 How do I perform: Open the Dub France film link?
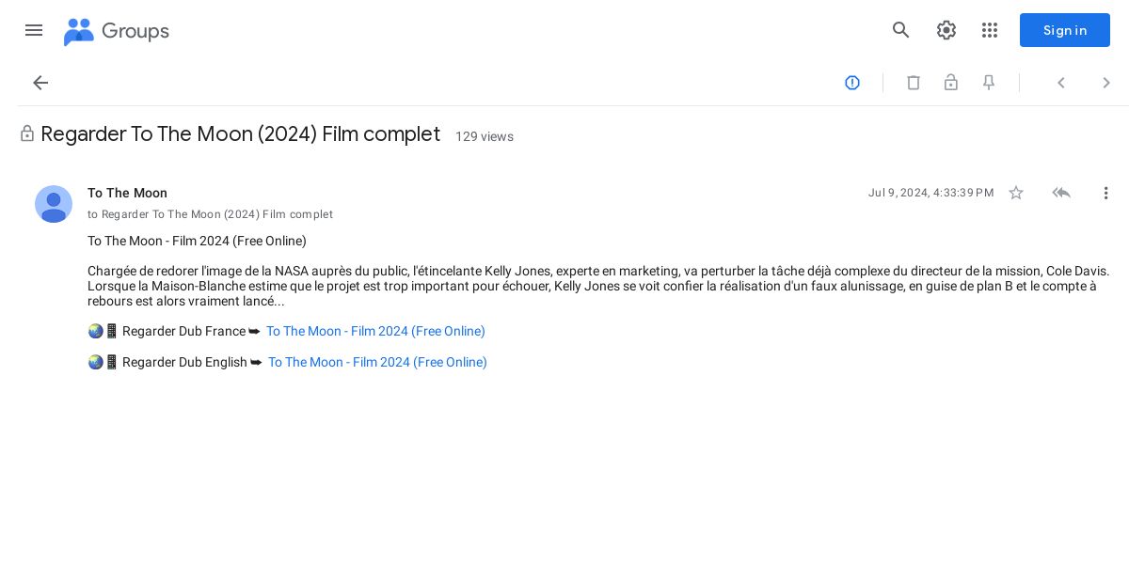[x=375, y=331]
